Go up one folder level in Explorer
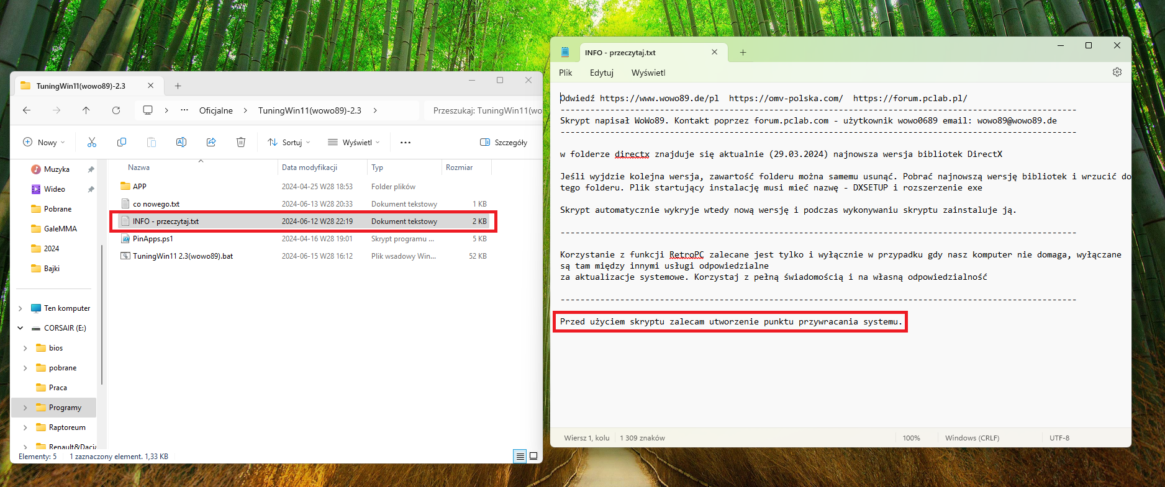The width and height of the screenshot is (1165, 487). pos(86,110)
